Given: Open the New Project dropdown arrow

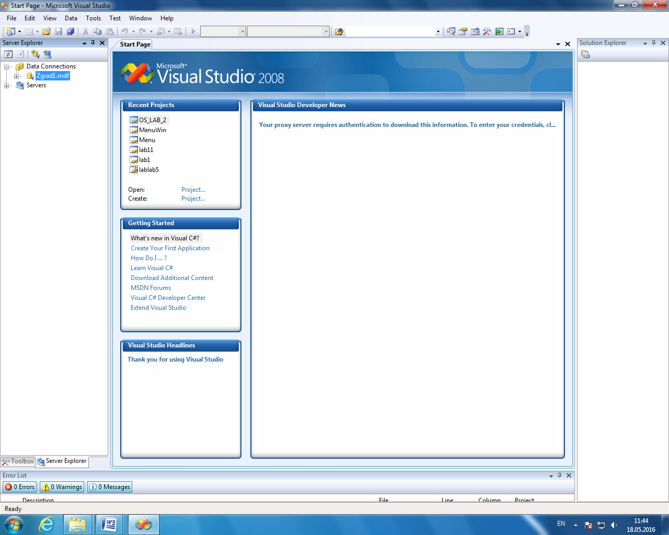Looking at the screenshot, I should pos(20,31).
